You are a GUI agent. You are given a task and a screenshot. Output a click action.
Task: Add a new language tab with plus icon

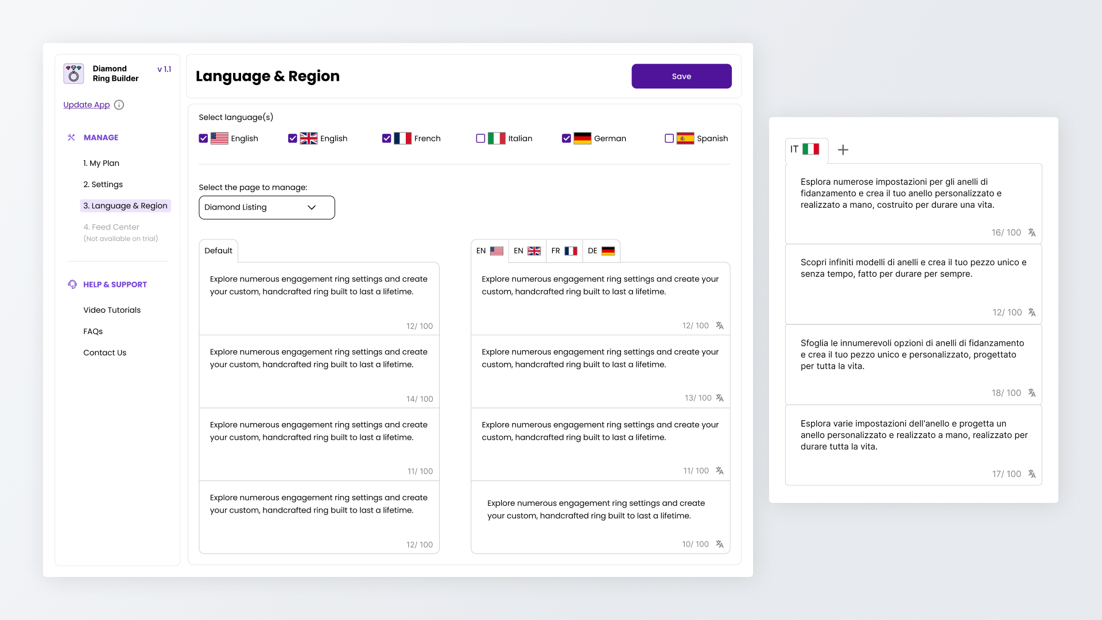(x=843, y=150)
